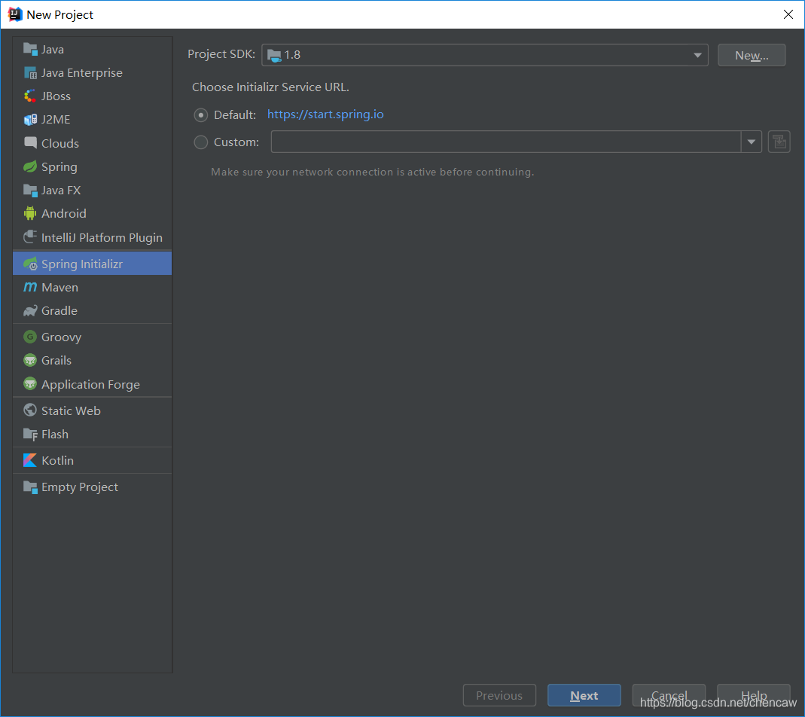Image resolution: width=805 pixels, height=717 pixels.
Task: Click the Grails icon
Action: (30, 360)
